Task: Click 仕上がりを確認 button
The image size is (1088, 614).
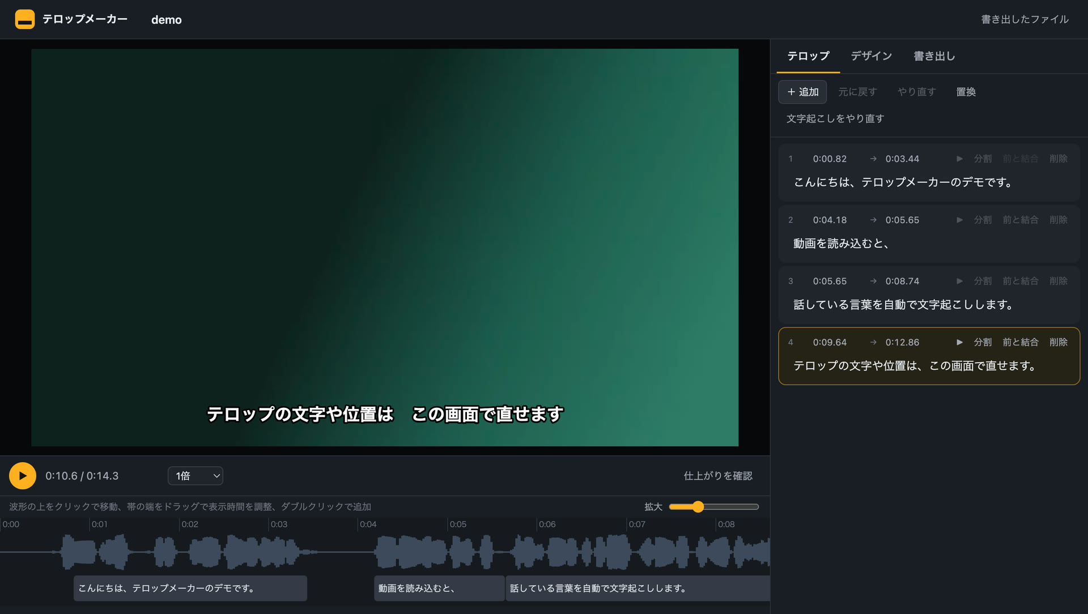Action: pos(718,476)
